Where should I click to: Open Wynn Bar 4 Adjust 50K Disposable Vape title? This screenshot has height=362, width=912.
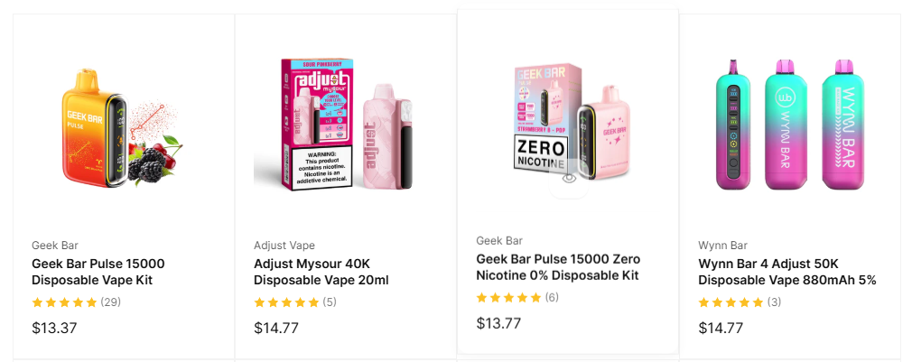pos(786,272)
